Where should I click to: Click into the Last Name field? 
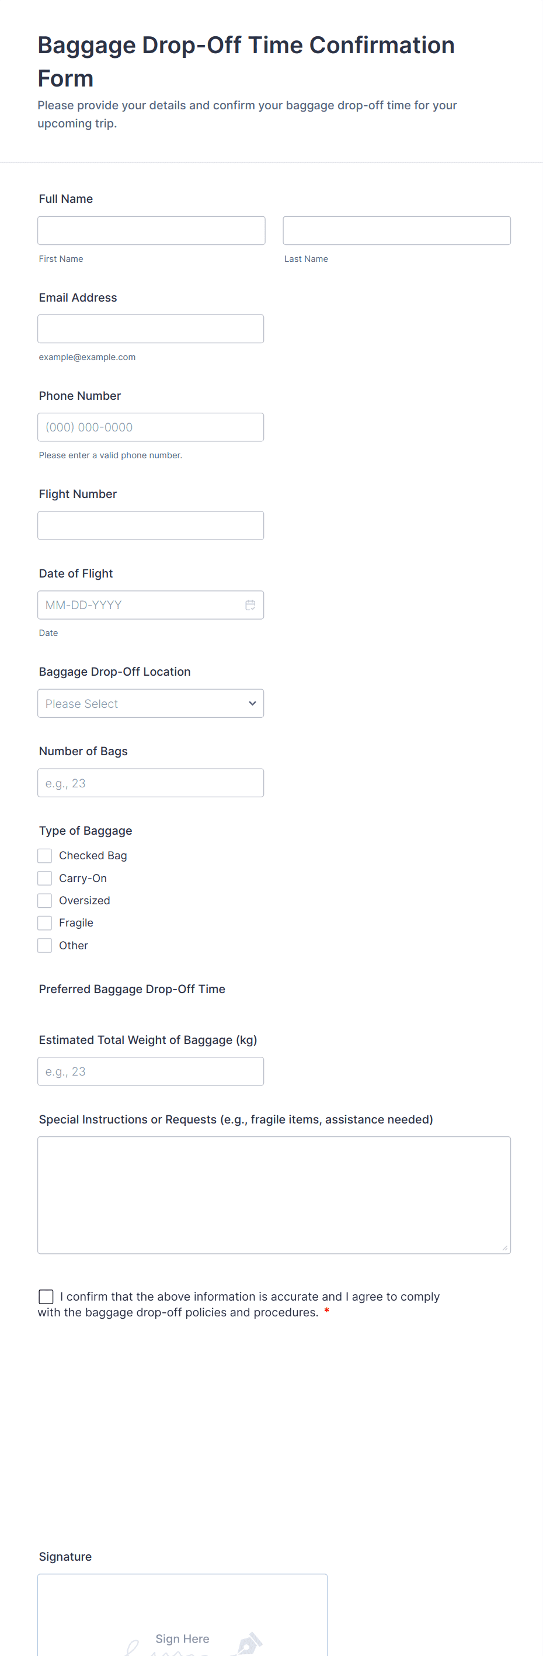(396, 231)
